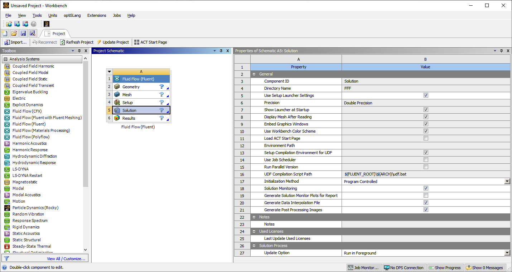Select the Results cell in system A

[x=141, y=118]
